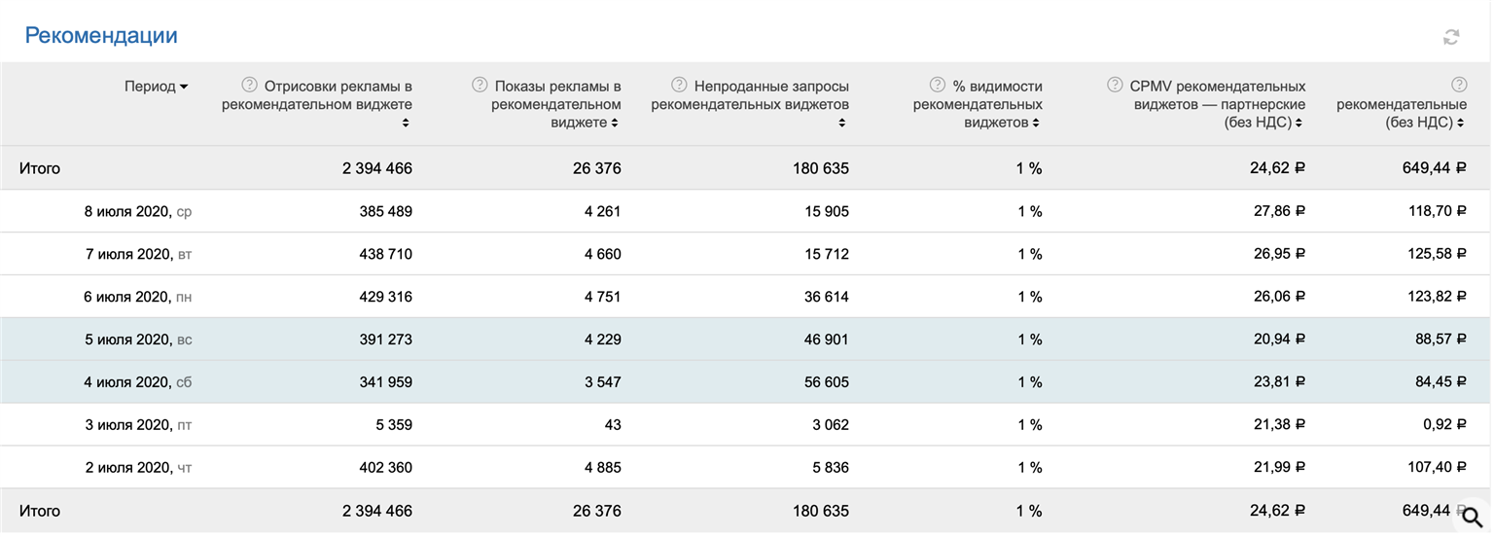This screenshot has height=538, width=1494.
Task: Sort by % видимости рекомендательных виджетов
Action: click(x=1036, y=124)
